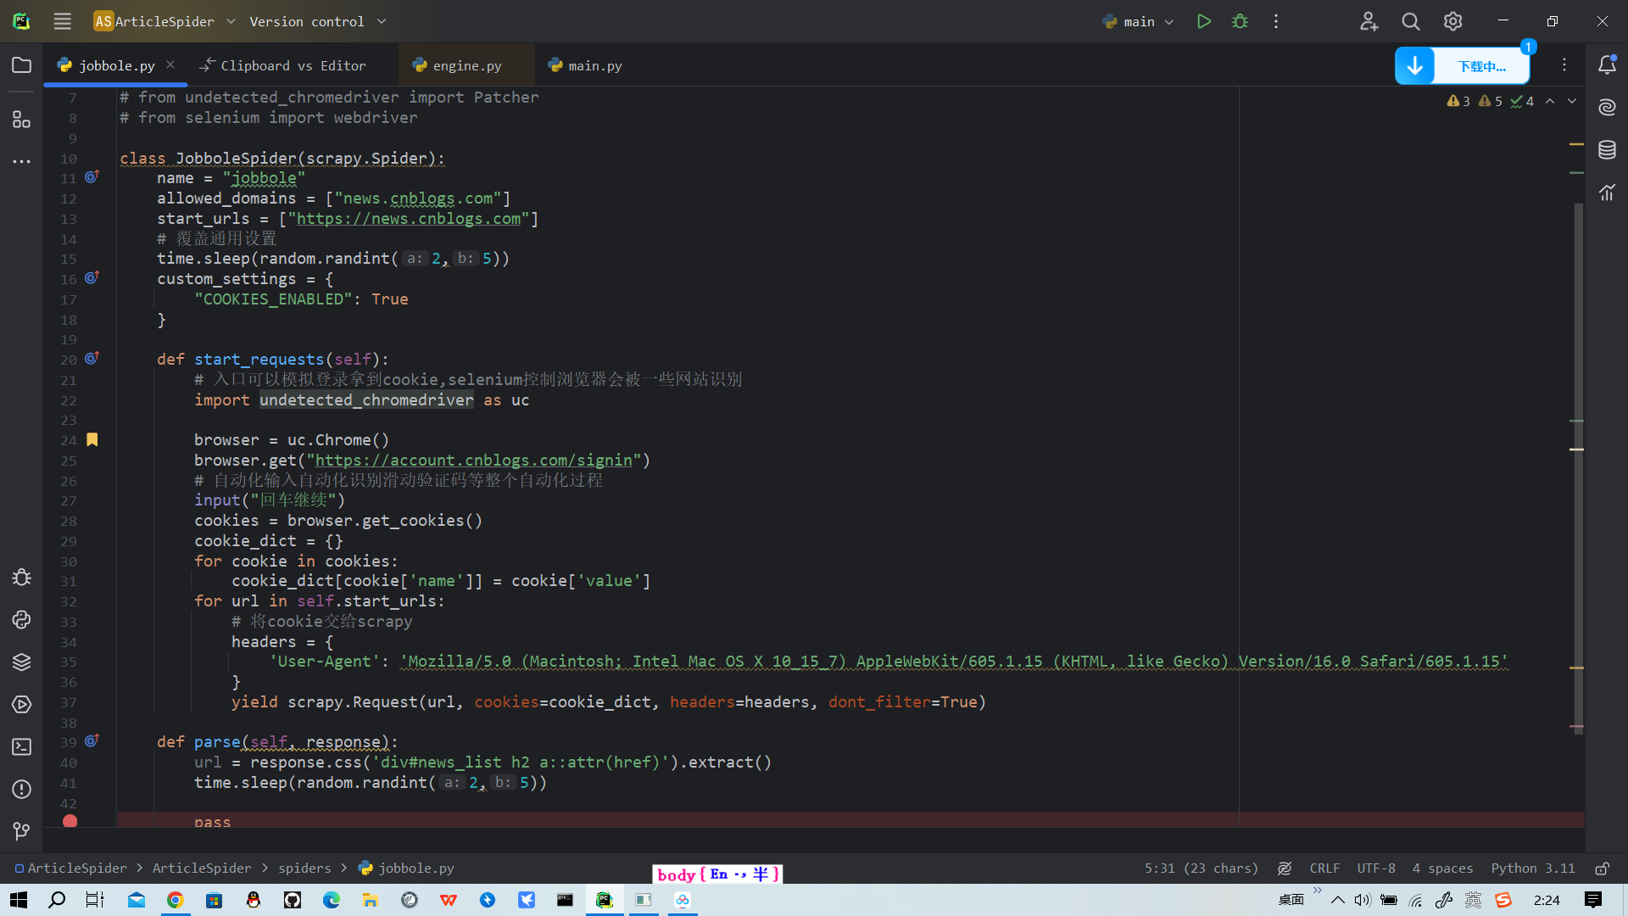Debug the main configuration
The height and width of the screenshot is (916, 1628).
tap(1240, 21)
